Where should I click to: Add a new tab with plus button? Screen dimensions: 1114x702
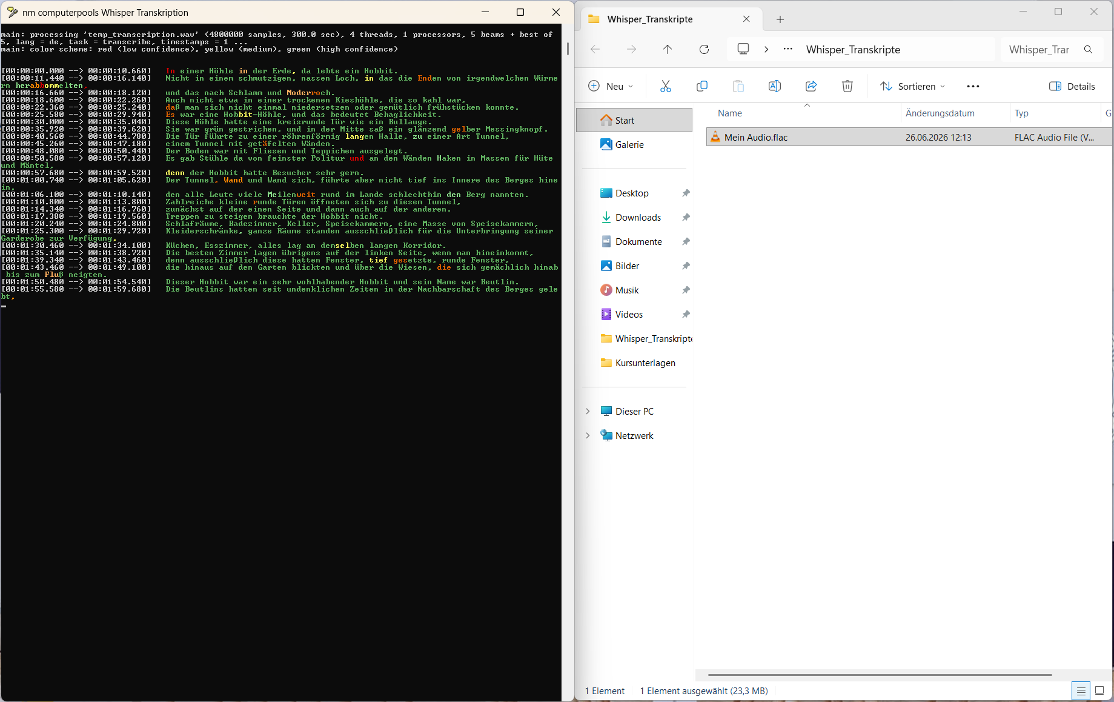780,19
